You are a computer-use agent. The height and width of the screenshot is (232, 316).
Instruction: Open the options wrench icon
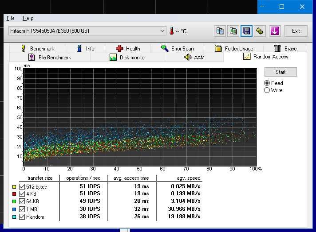click(x=260, y=31)
